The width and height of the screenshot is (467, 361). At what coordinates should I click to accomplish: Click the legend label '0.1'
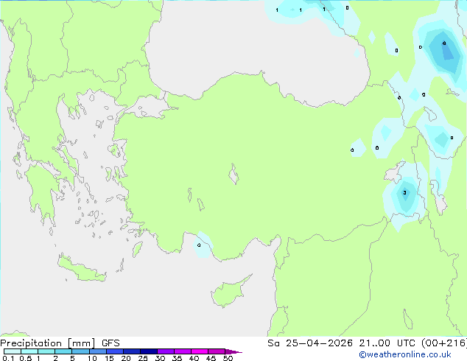pos(8,358)
